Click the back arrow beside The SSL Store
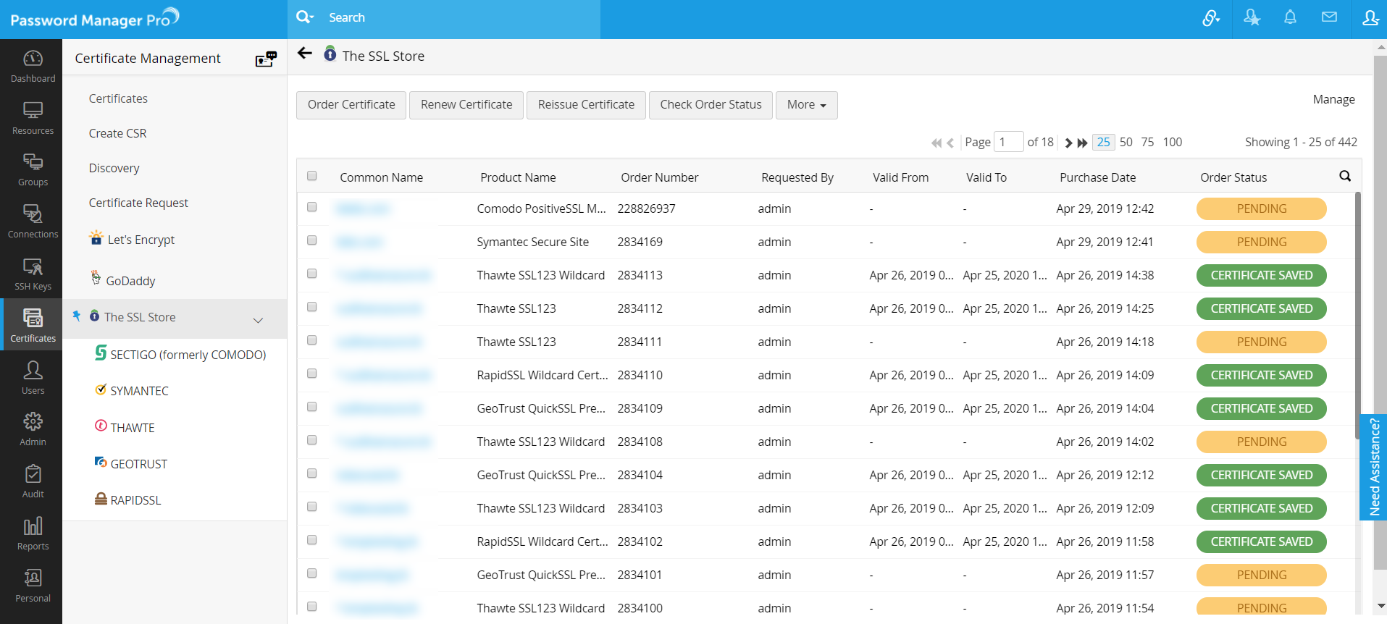This screenshot has height=624, width=1387. 305,54
